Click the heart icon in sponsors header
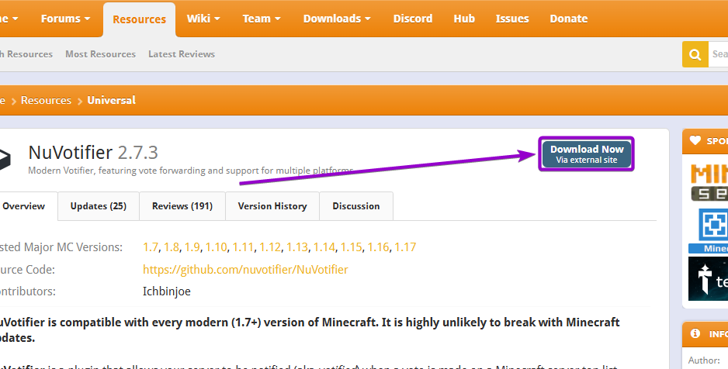Screen dimensions: 728x369 (x=695, y=140)
